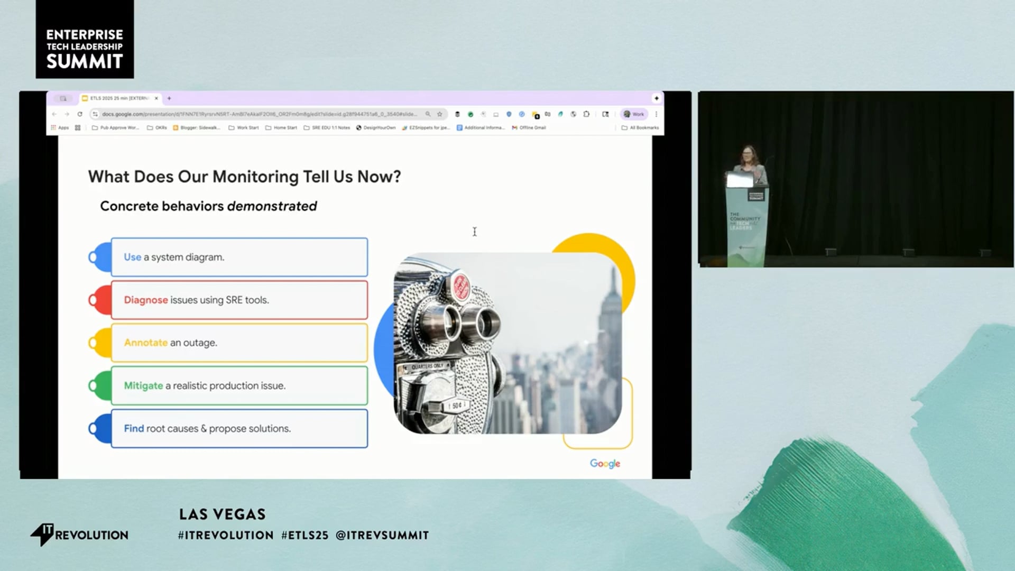Open the stacked database extension icon
Image resolution: width=1015 pixels, height=571 pixels.
tap(457, 114)
